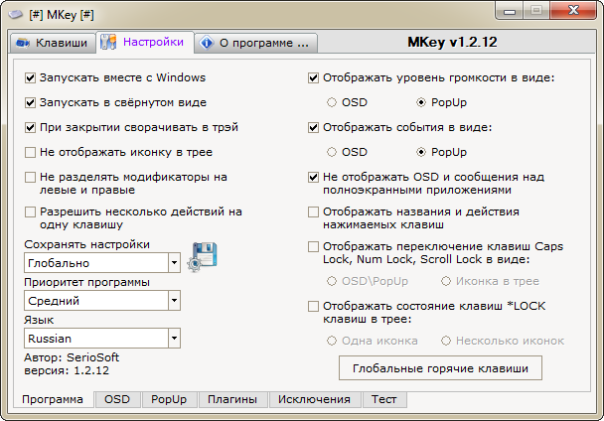604x421 pixels.
Task: Toggle 'Отображать уровень громкости в виде' checkbox
Action: pos(313,77)
